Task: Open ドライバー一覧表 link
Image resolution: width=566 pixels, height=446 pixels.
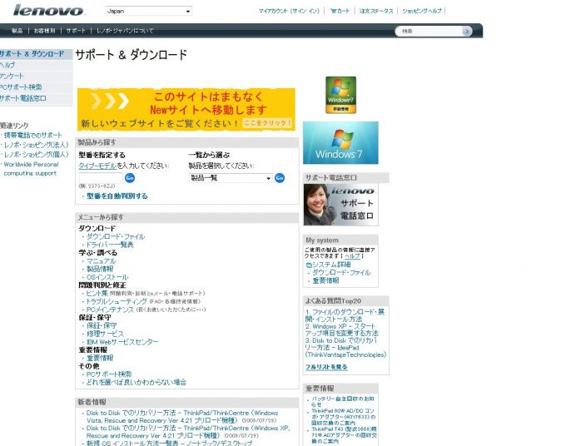Action: tap(110, 245)
